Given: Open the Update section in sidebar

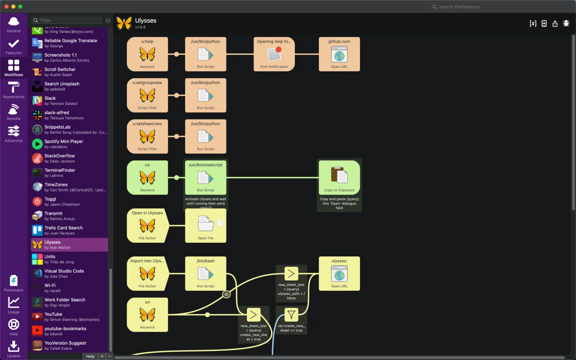Looking at the screenshot, I should [13, 349].
